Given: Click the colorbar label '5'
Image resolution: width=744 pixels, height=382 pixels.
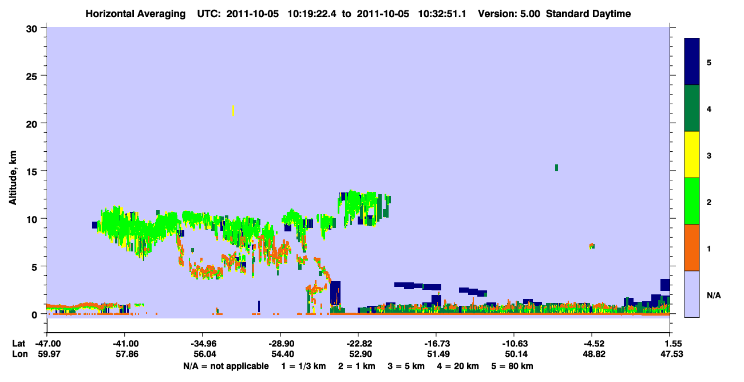Looking at the screenshot, I should [709, 62].
